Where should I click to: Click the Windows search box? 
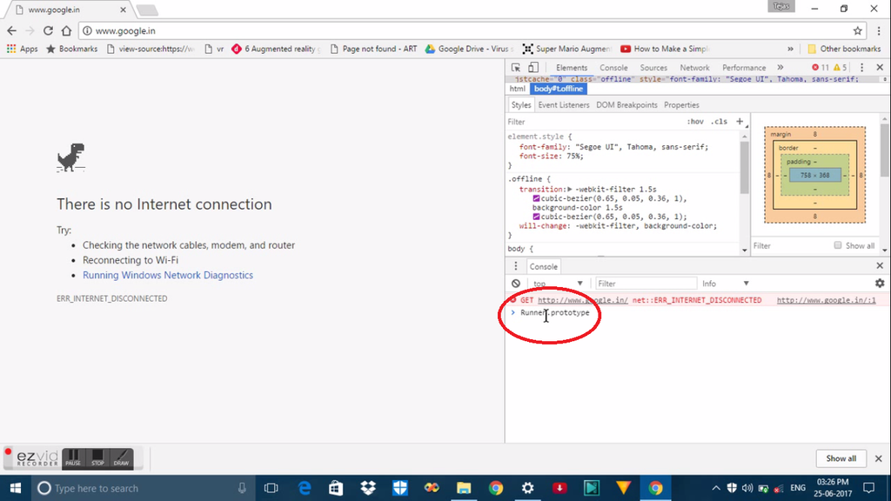point(142,488)
